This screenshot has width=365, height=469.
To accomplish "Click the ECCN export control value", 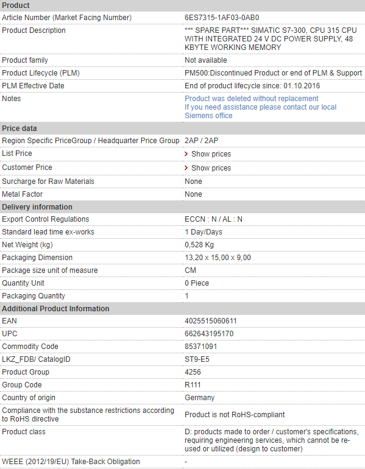I will coord(213,219).
